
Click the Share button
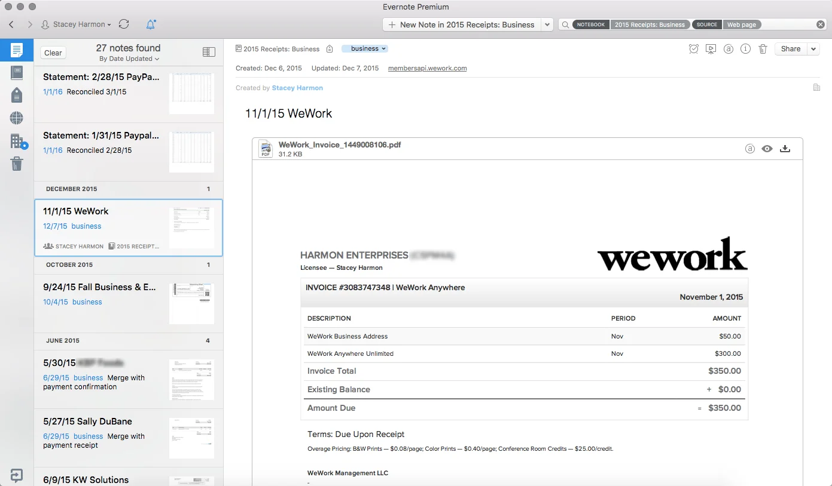[x=791, y=49]
